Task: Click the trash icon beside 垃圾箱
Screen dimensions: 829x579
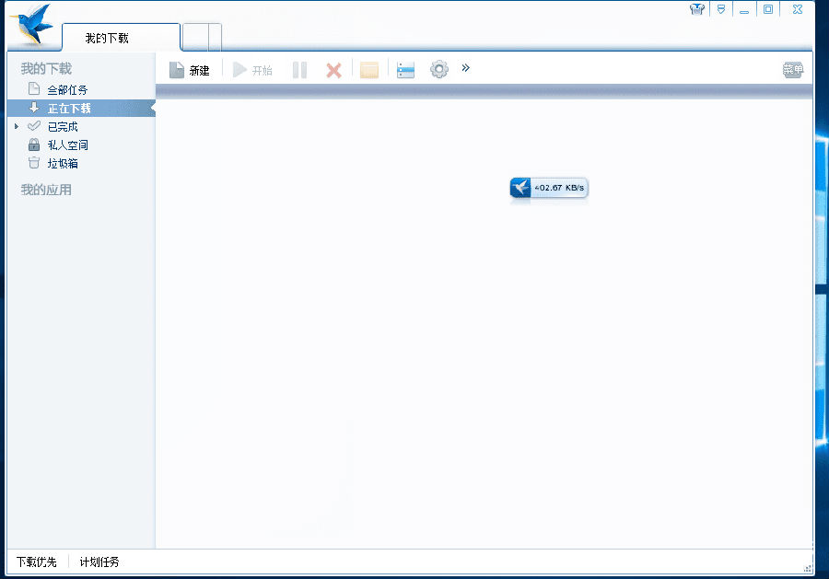Action: 34,163
